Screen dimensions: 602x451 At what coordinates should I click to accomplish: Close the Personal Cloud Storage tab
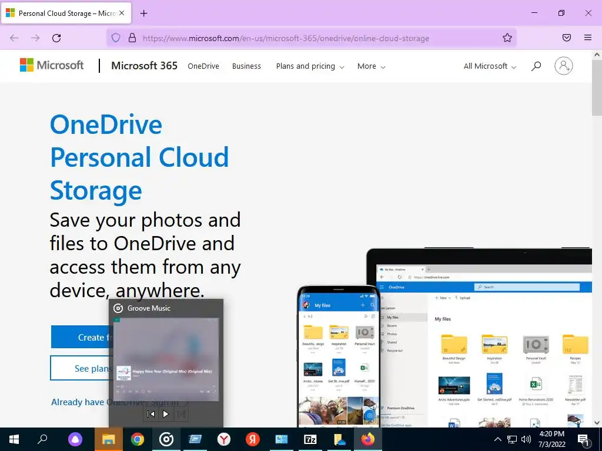coord(122,13)
